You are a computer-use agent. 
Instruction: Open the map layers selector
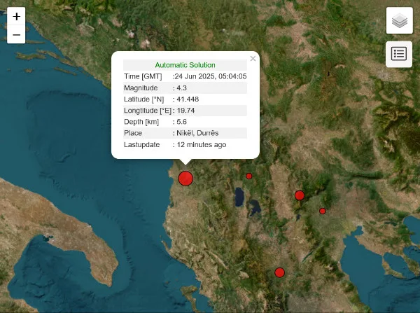point(400,20)
